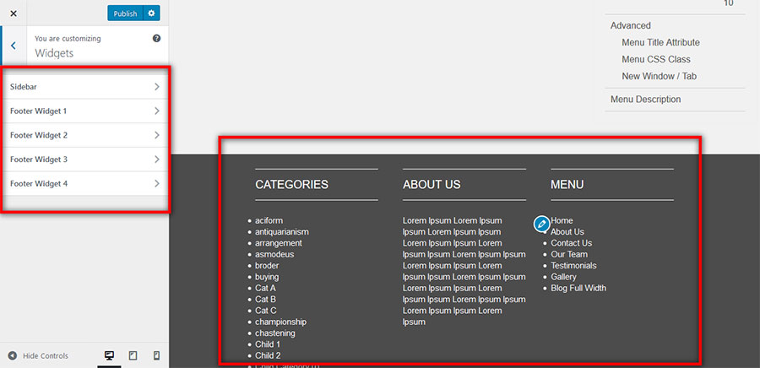This screenshot has width=760, height=368.
Task: Open the Footer Widget 1 section
Action: (85, 111)
